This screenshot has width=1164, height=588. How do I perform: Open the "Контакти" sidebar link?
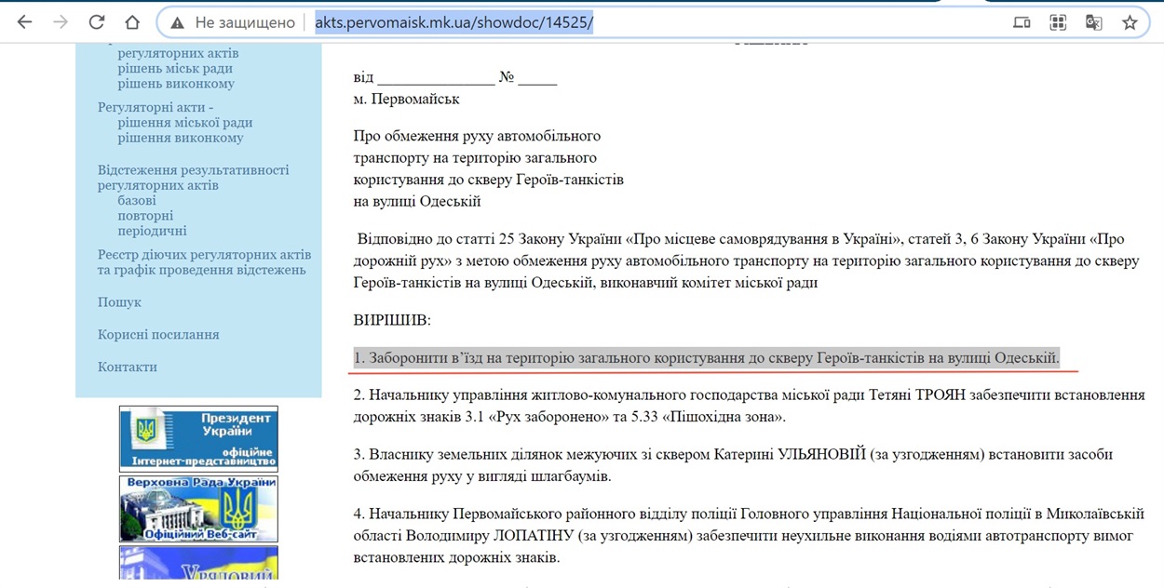(128, 367)
